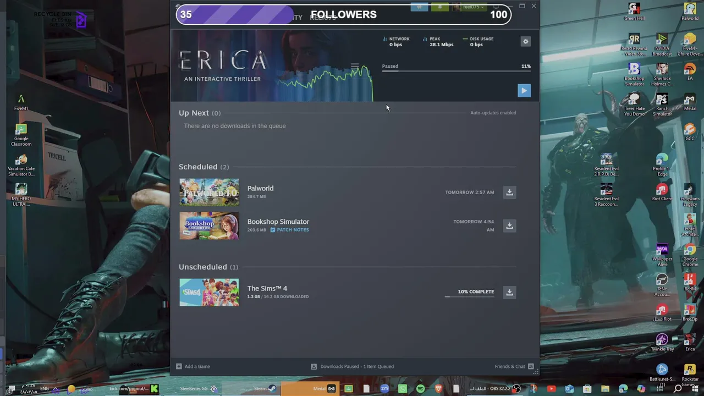Select the Hogwarts Legacy desktop icon
The width and height of the screenshot is (704, 396).
pos(690,195)
